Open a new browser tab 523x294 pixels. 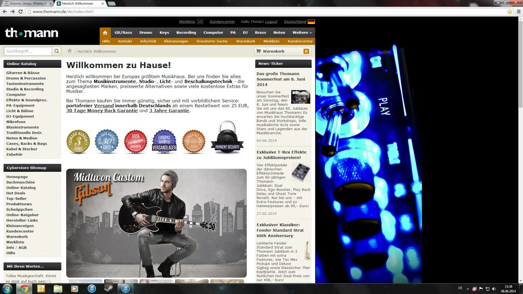click(111, 3)
